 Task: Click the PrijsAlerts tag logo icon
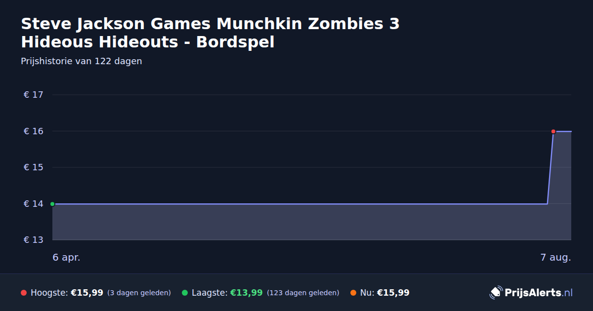tap(496, 293)
